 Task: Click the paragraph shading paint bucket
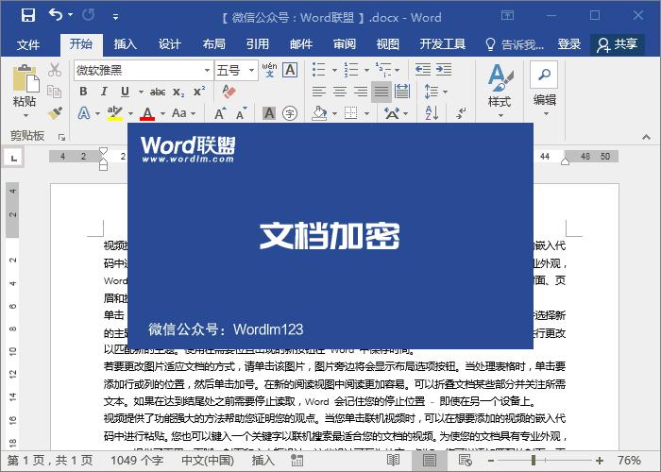click(319, 113)
